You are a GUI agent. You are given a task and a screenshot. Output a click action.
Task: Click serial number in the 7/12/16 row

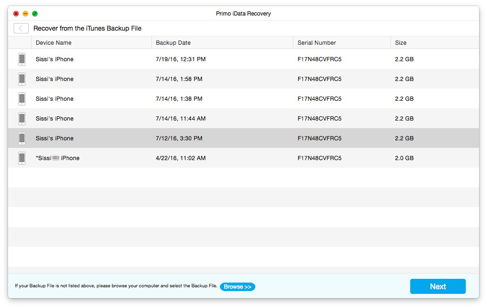319,138
